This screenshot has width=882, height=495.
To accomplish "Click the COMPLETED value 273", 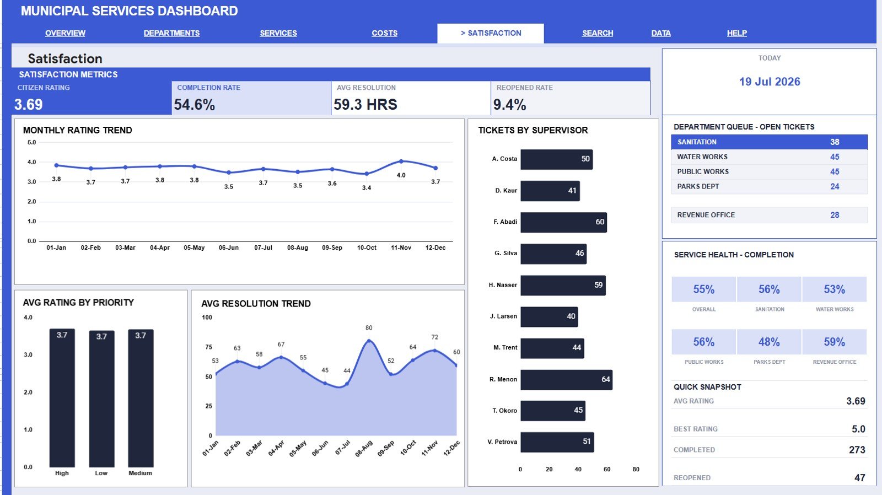I will point(857,450).
